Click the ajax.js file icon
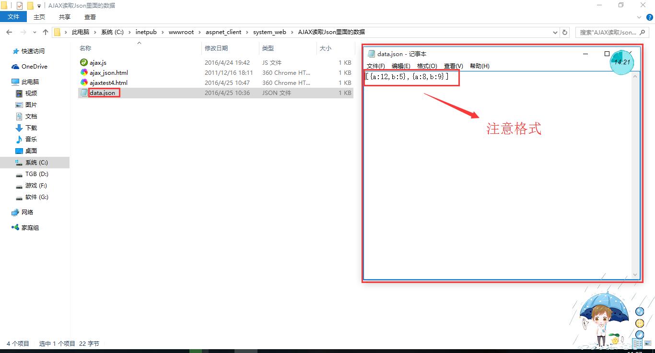655x353 pixels. pyautogui.click(x=84, y=62)
